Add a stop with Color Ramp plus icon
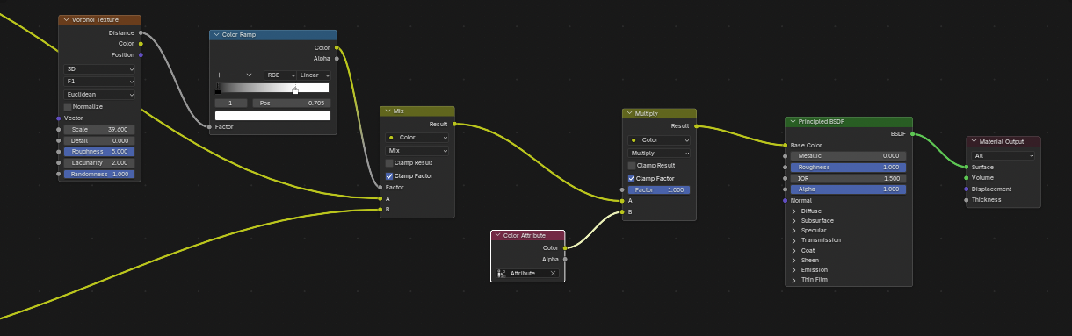 point(220,75)
